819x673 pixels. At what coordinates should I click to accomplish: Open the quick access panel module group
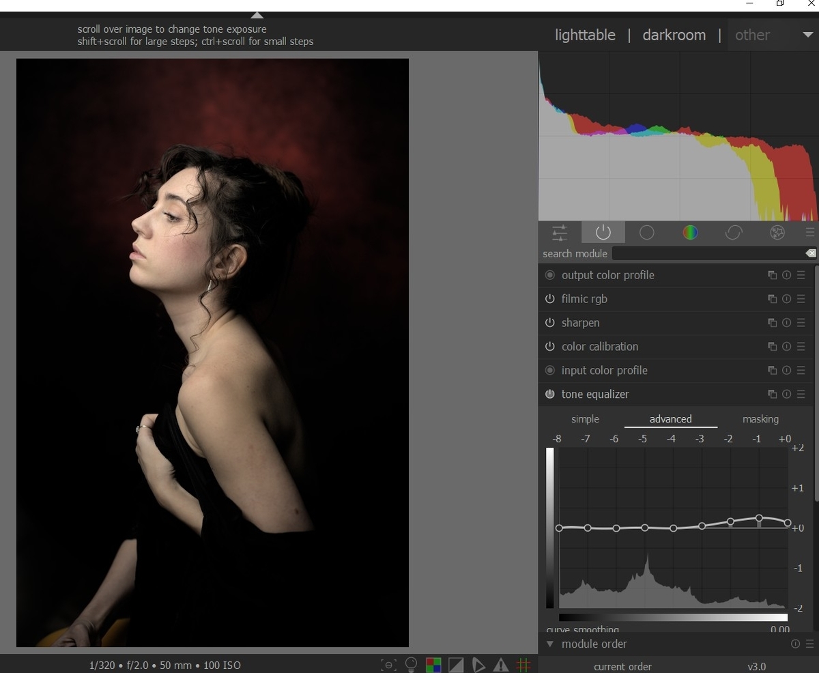[560, 233]
